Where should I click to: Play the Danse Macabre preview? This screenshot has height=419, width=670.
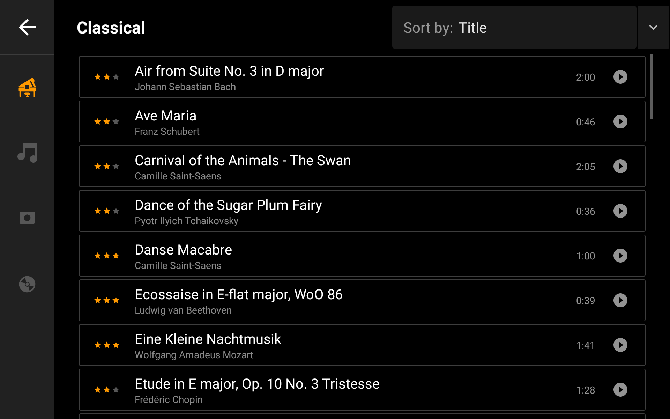point(620,256)
